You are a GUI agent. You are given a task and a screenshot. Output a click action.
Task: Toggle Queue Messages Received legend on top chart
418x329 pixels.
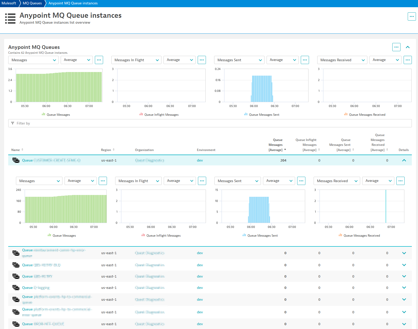(x=365, y=115)
